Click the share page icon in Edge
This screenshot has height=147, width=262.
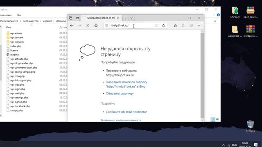(x=191, y=25)
